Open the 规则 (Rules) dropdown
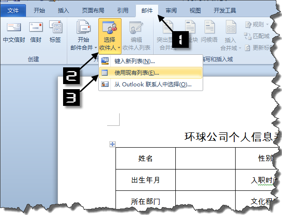 tap(256, 24)
